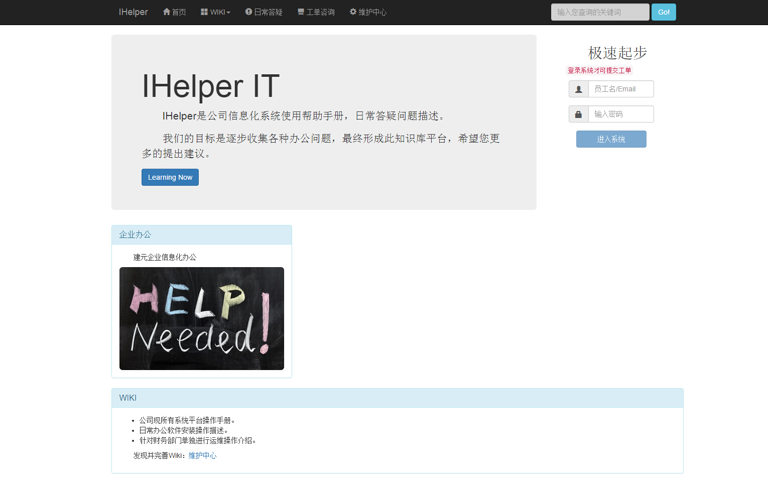Click into the 输入密码 password field
This screenshot has height=480, width=768.
pyautogui.click(x=621, y=114)
